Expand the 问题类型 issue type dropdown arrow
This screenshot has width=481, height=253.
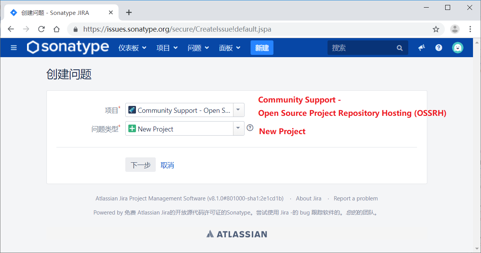point(238,129)
